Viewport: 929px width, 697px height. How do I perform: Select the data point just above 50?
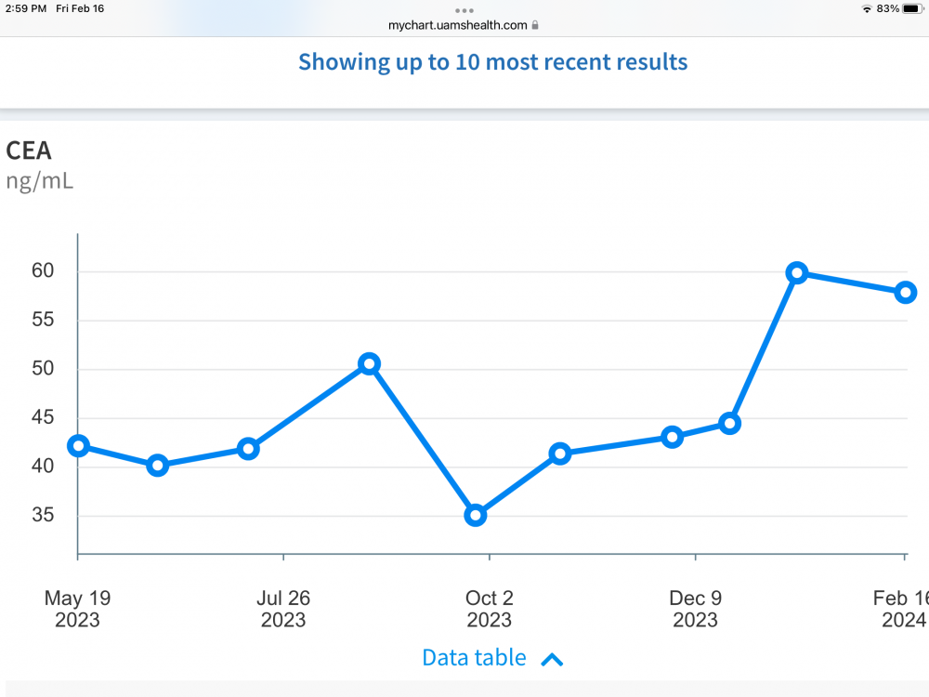point(369,364)
